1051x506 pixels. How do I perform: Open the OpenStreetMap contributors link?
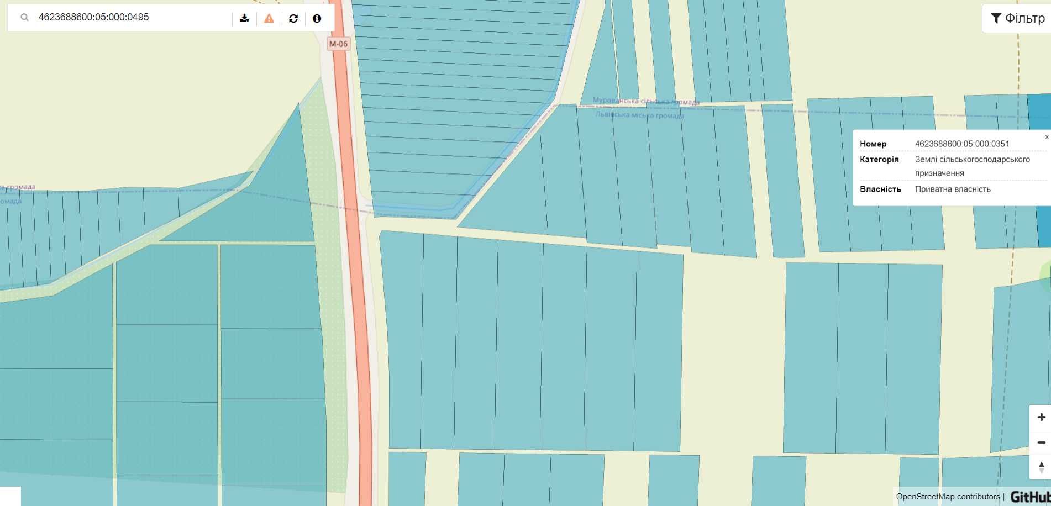coord(948,497)
